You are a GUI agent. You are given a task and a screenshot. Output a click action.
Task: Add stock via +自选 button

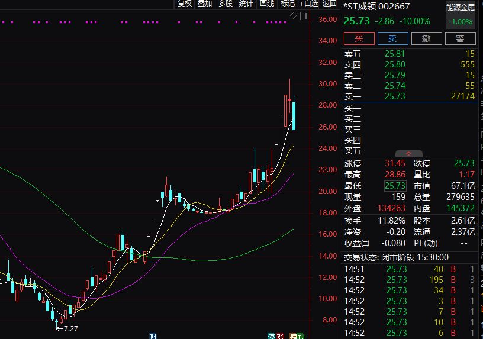(309, 4)
